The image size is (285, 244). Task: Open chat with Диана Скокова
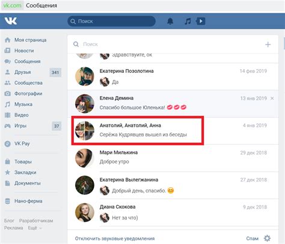[x=173, y=212]
